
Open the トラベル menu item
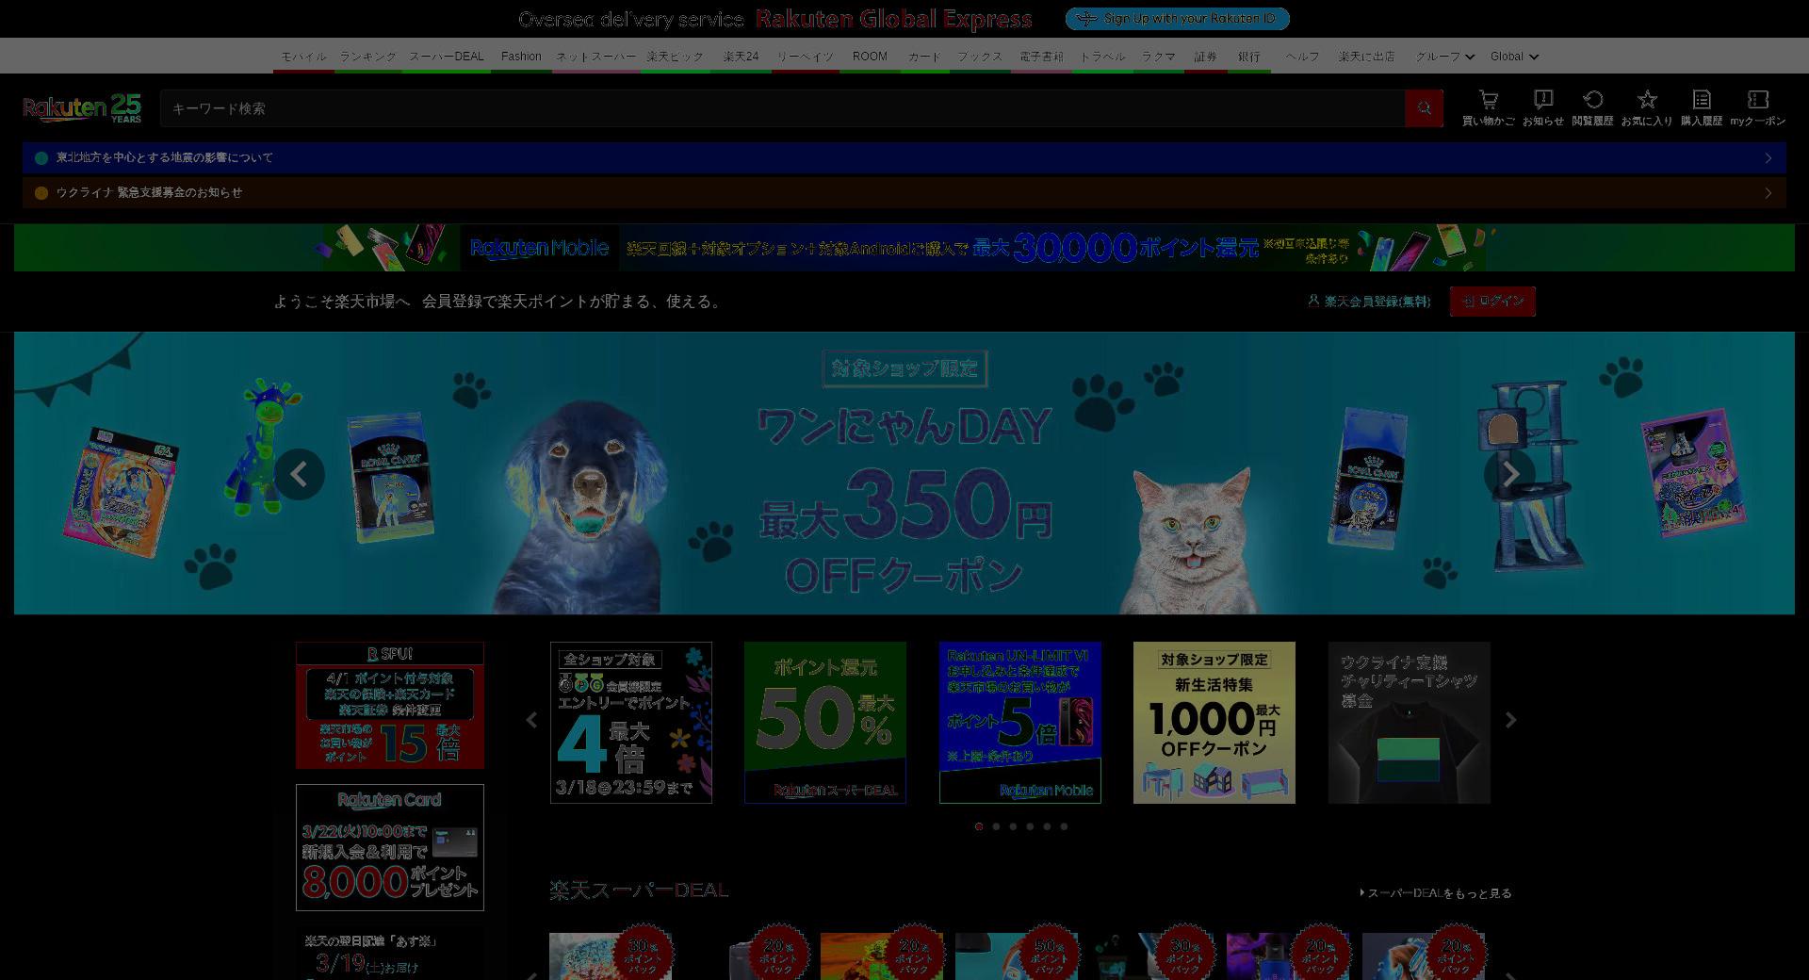coord(1102,57)
